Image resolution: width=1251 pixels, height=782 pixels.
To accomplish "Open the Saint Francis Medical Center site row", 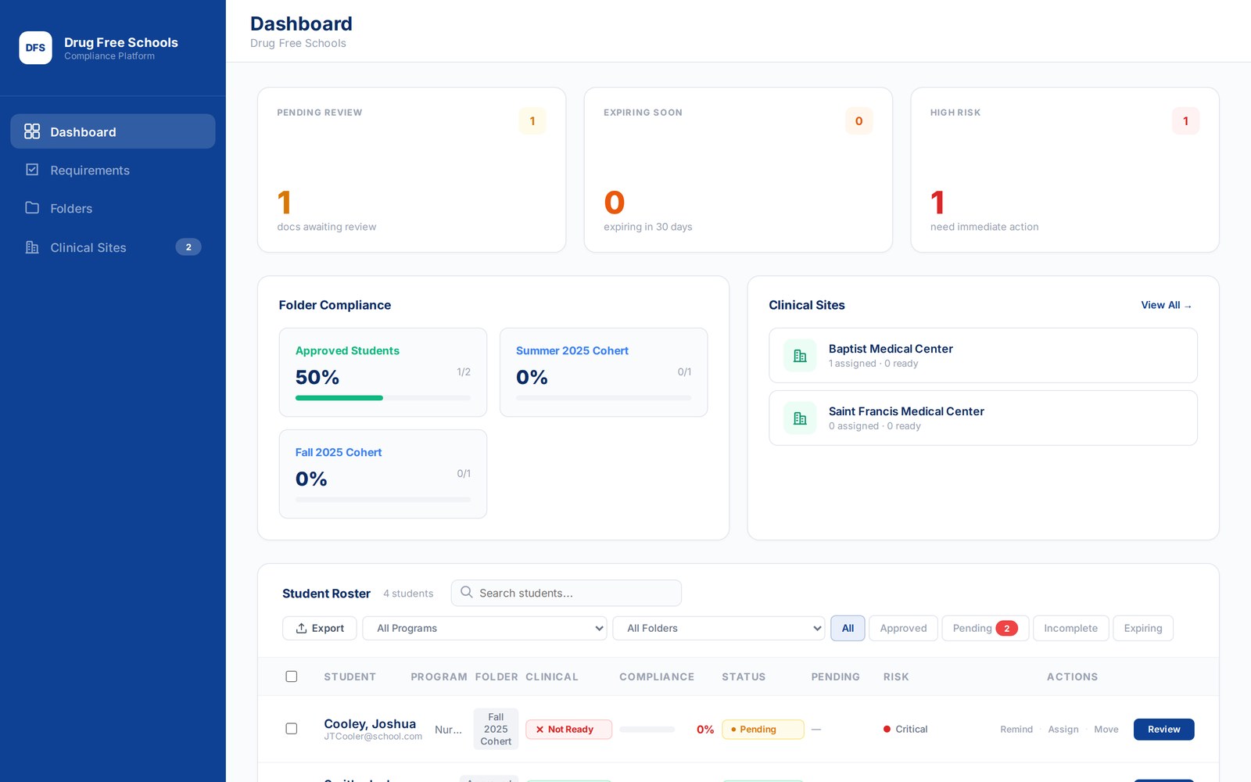I will click(983, 418).
